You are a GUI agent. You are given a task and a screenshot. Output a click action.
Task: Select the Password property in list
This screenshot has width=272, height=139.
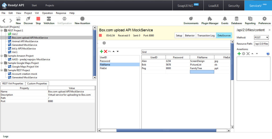(x=120, y=61)
